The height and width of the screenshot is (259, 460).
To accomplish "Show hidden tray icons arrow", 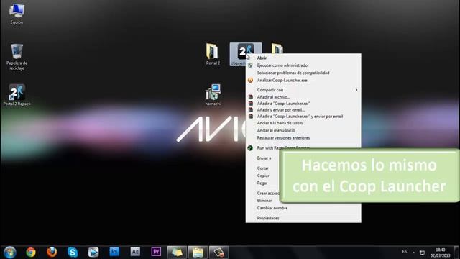I will point(414,253).
